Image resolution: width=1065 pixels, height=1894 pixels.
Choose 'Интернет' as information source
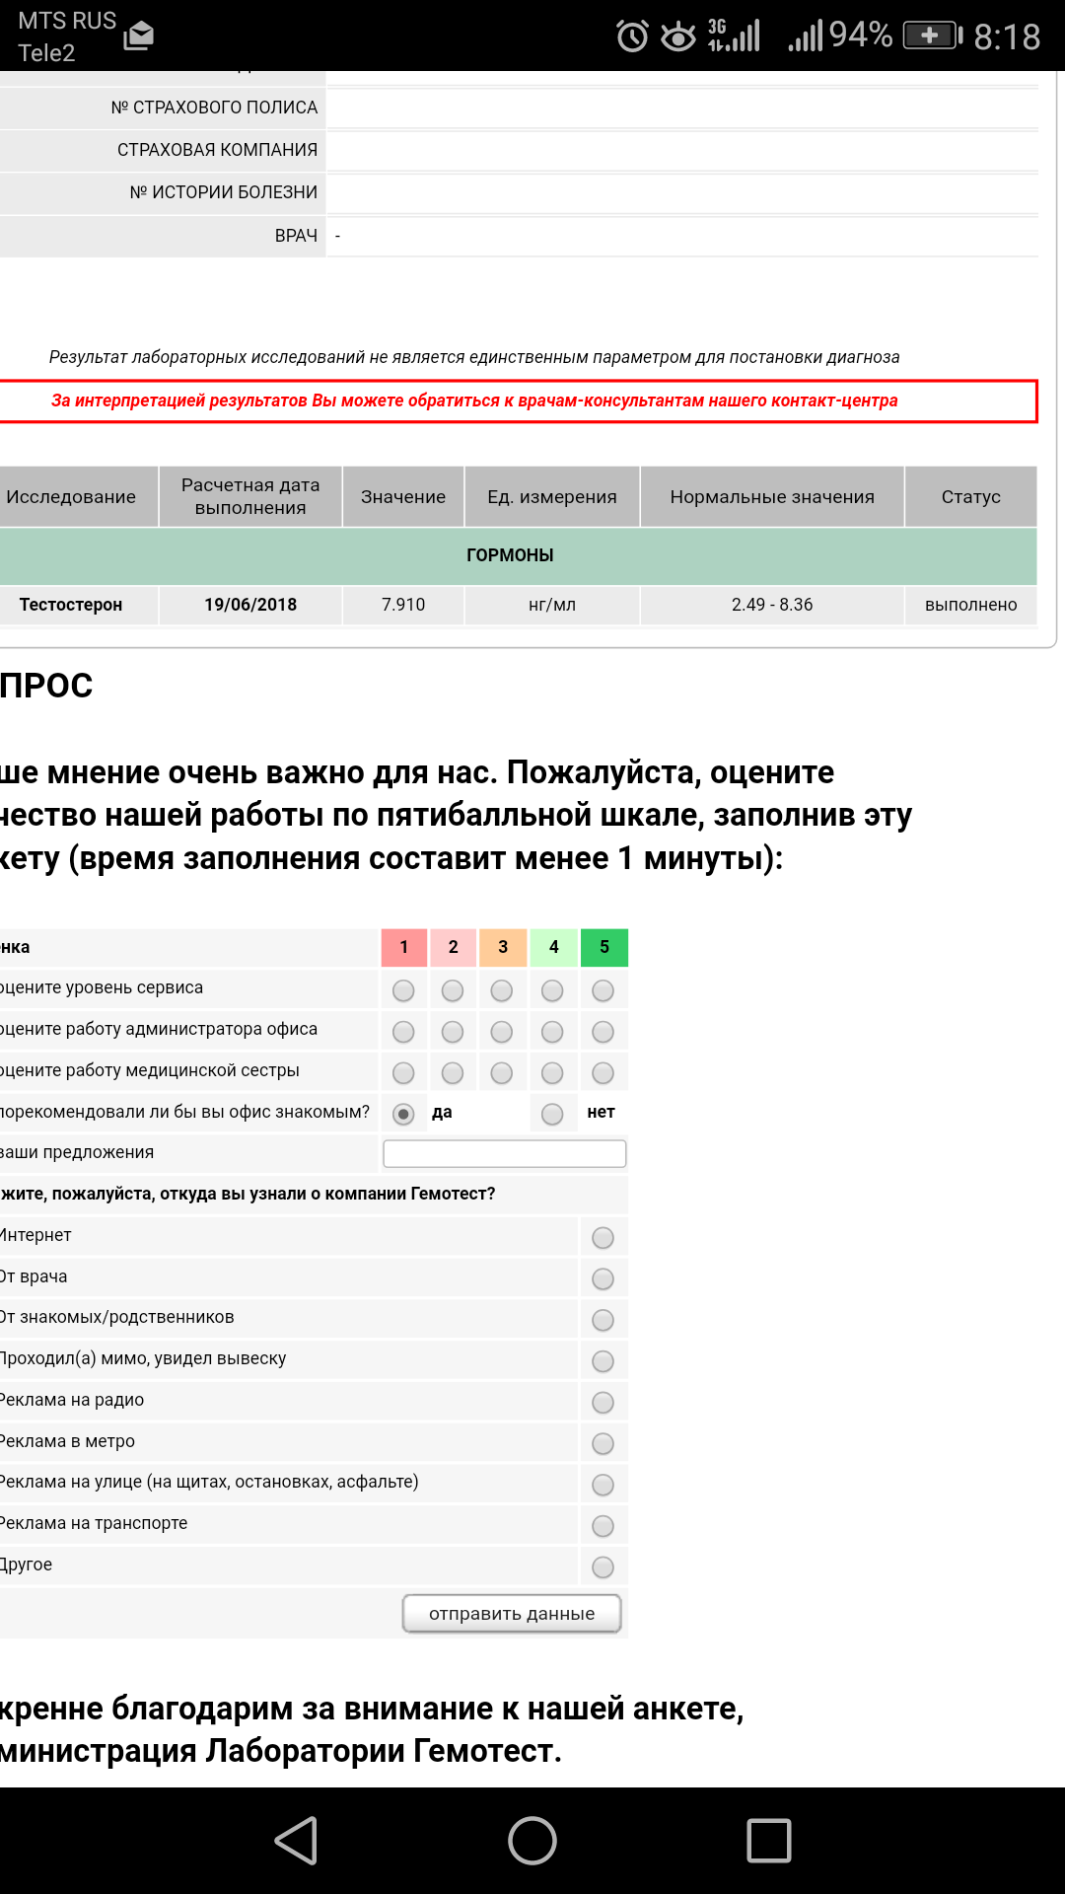click(x=603, y=1238)
